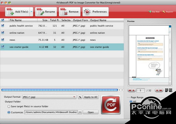Open the Output Format JPEG dropdown
The width and height of the screenshot is (176, 124).
[49, 97]
